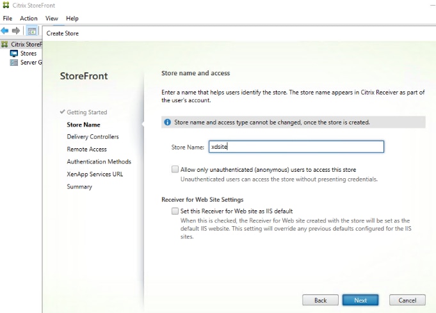Click the Summary wizard step
Viewport: 436px width, 313px height.
79,187
